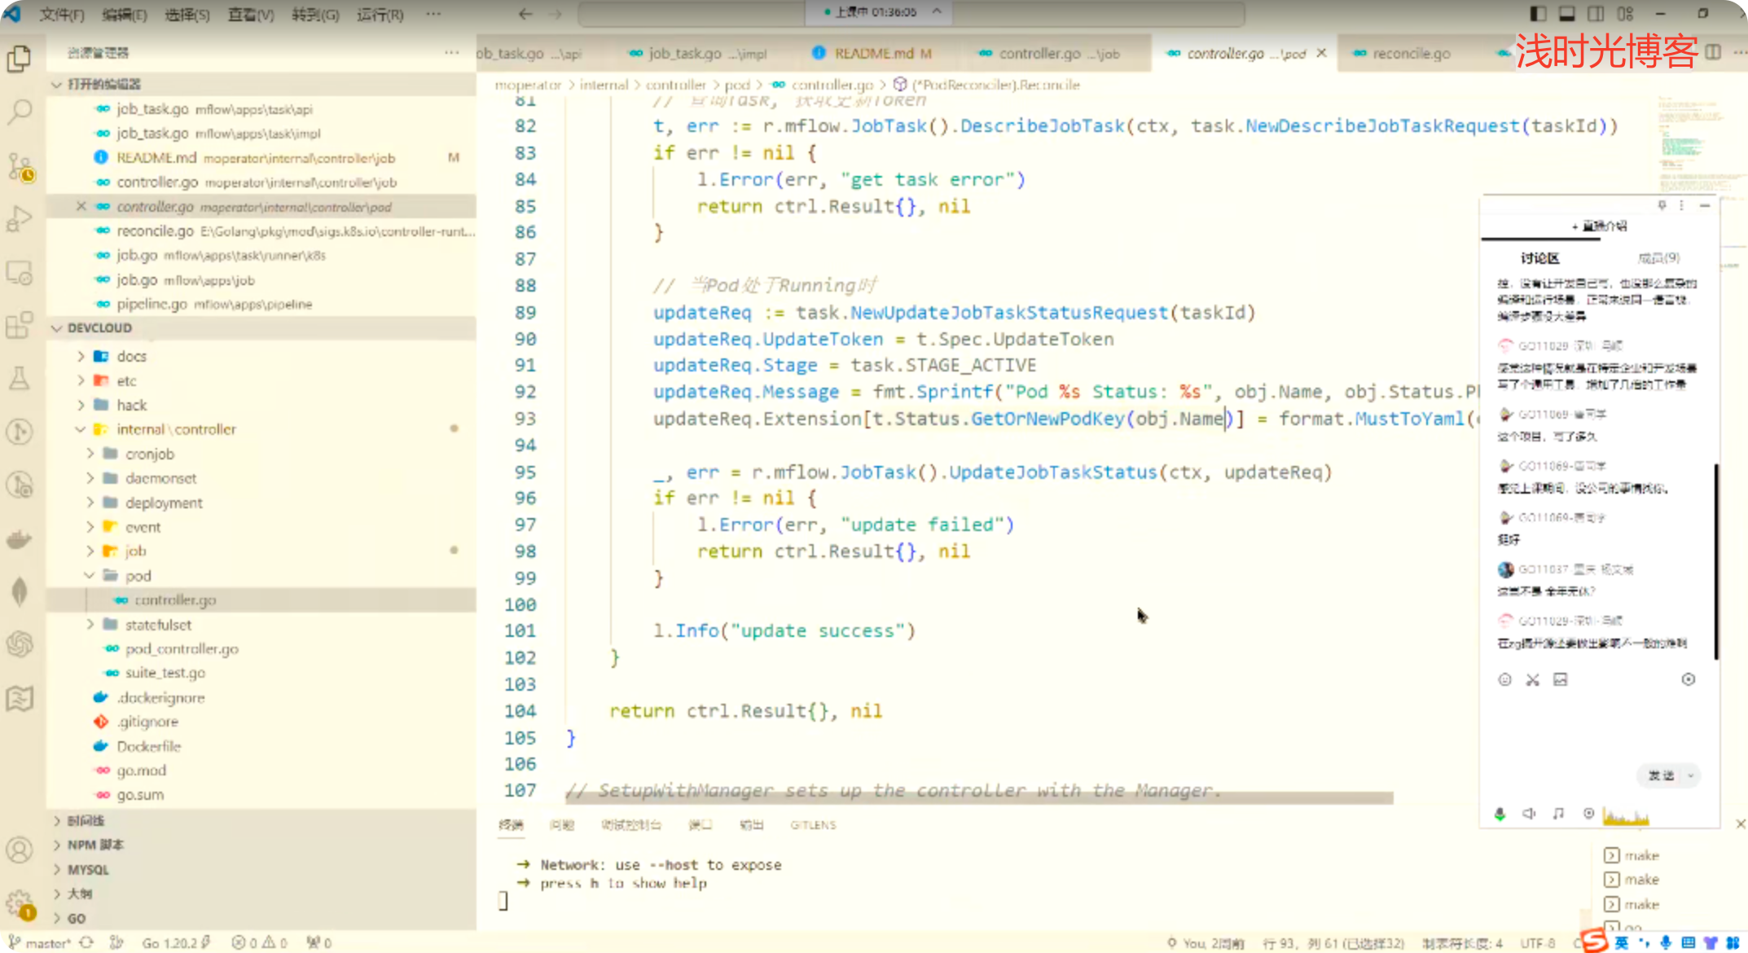
Task: Toggle microphone in the meeting chat panel
Action: (1500, 814)
